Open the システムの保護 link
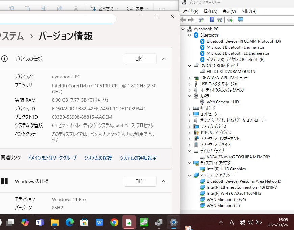The width and height of the screenshot is (294, 230). click(98, 158)
